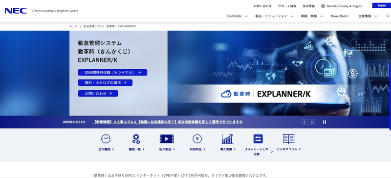Click the 2025年11月11日 date text
This screenshot has width=391, height=178.
[x=74, y=122]
